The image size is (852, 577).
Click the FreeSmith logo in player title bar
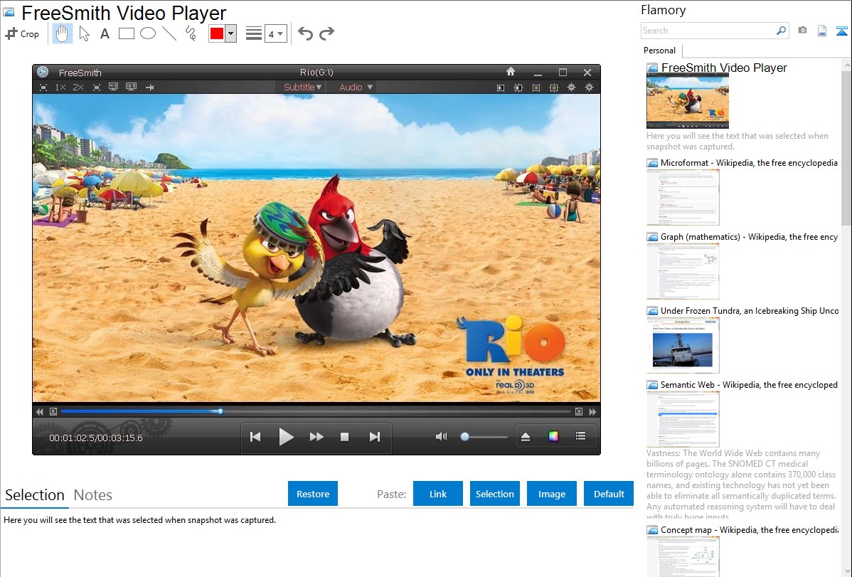click(43, 72)
